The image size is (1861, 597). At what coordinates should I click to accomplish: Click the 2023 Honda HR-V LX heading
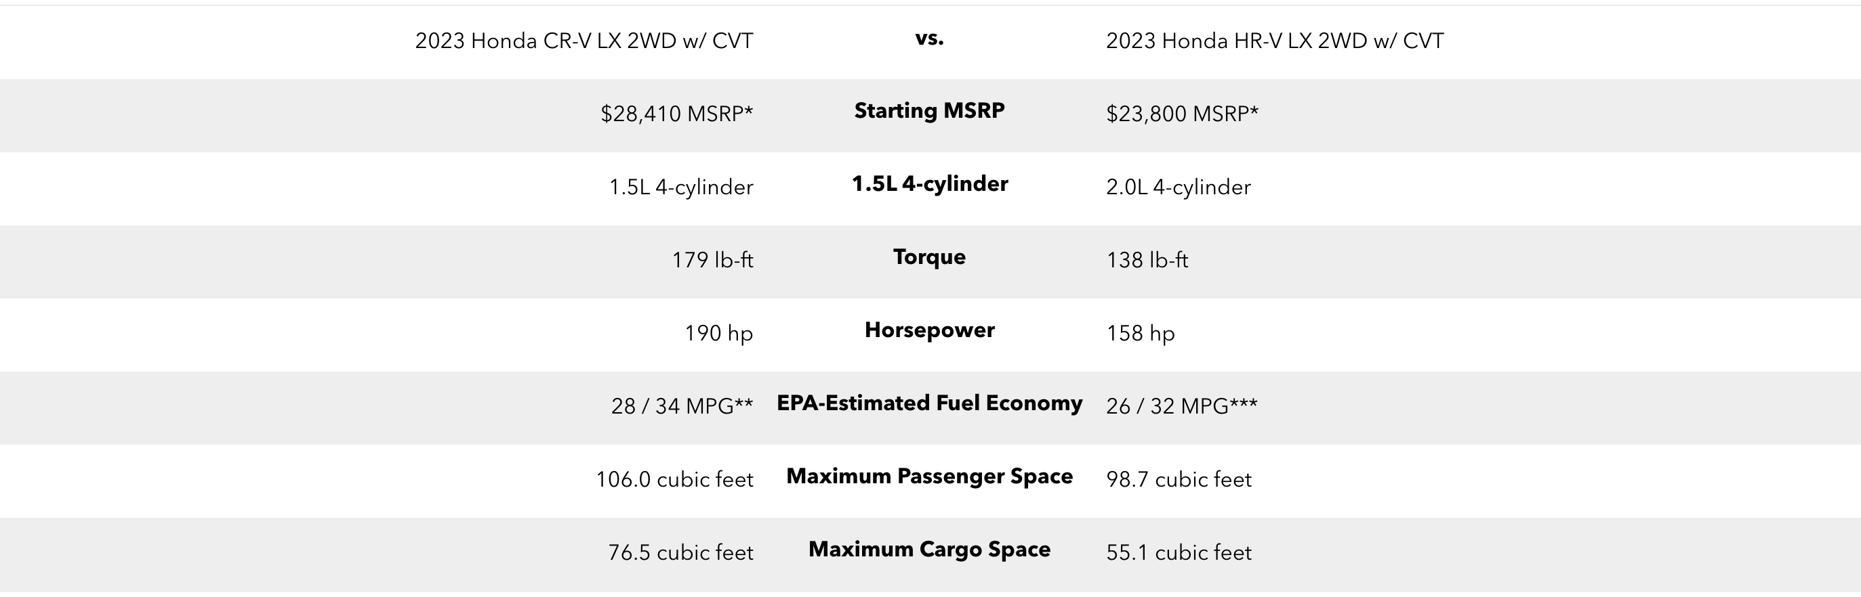[1274, 41]
